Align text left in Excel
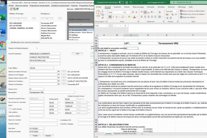Image resolution: width=207 pixels, height=138 pixels. point(142,17)
